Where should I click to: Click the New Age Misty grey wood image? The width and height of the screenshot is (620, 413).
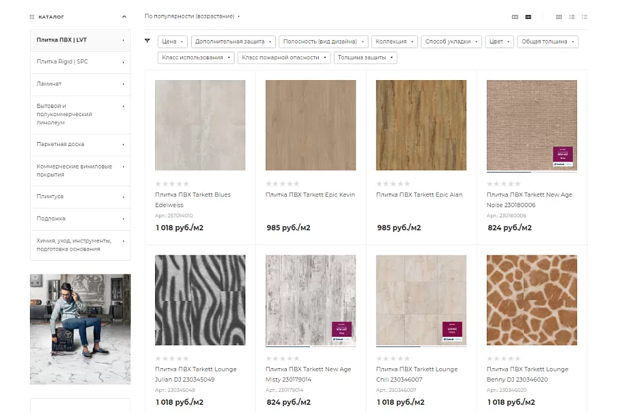311,300
